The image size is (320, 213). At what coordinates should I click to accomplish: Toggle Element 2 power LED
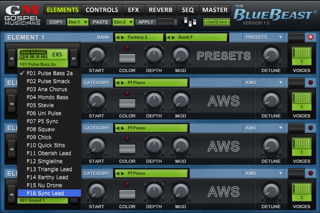[x=311, y=82]
